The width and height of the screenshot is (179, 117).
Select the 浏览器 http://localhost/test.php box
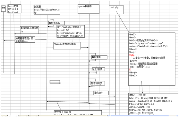pos(47,10)
